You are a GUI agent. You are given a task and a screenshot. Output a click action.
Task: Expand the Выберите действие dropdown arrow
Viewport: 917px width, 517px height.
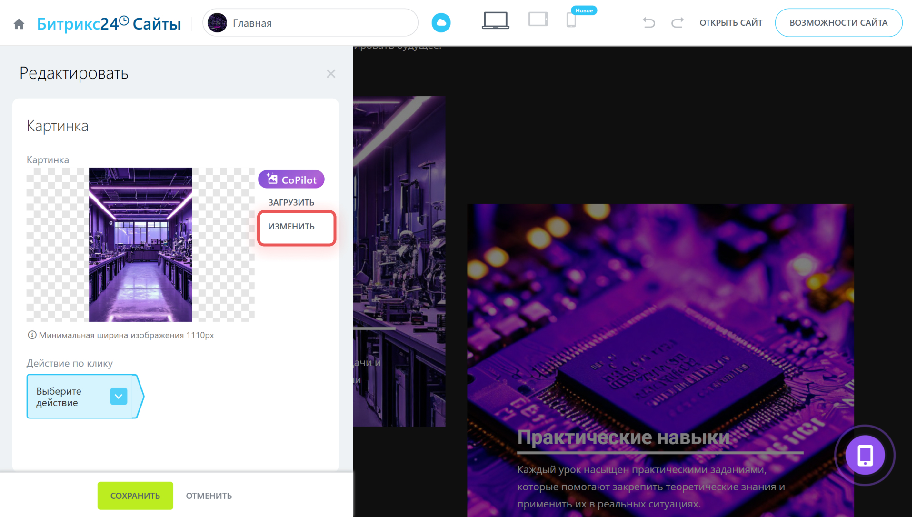point(119,396)
